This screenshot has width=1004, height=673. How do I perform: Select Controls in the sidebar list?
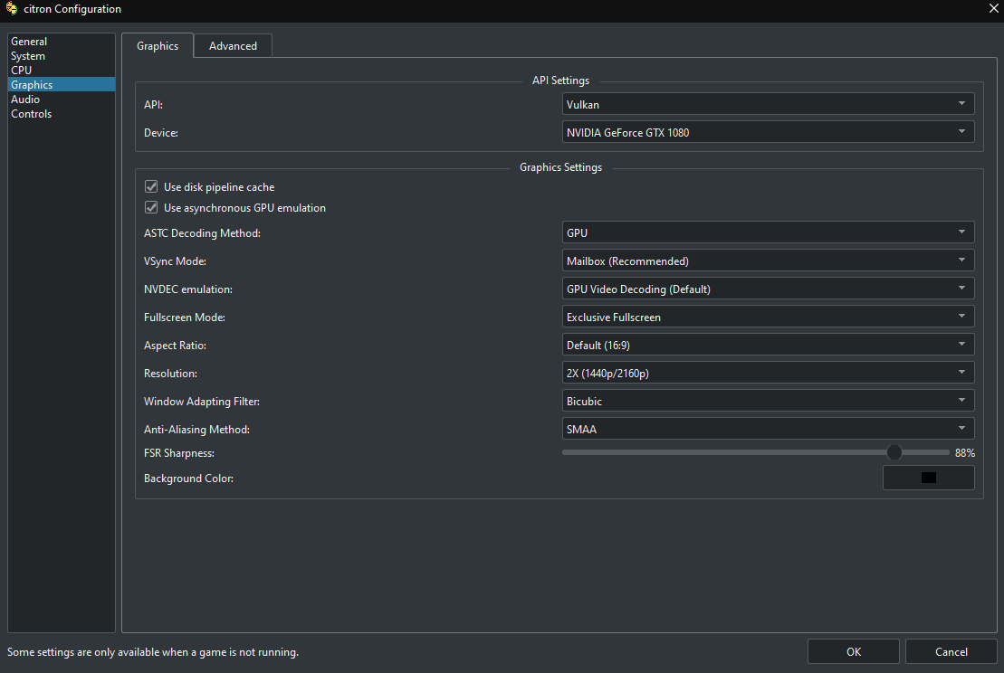(62, 114)
